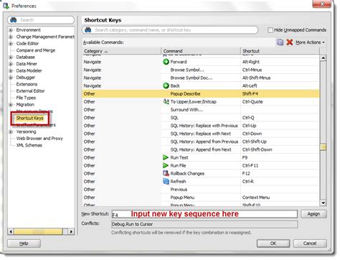Select SQL History: Append from Next

[x=201, y=149]
